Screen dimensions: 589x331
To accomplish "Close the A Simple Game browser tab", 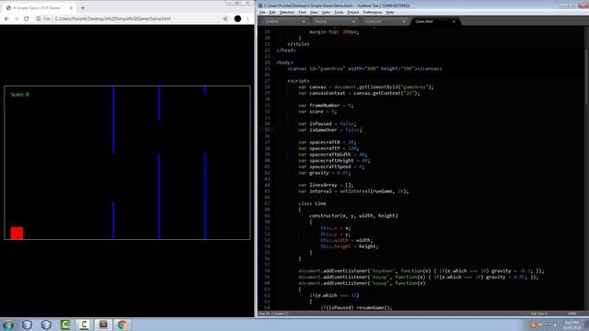I will [x=71, y=7].
